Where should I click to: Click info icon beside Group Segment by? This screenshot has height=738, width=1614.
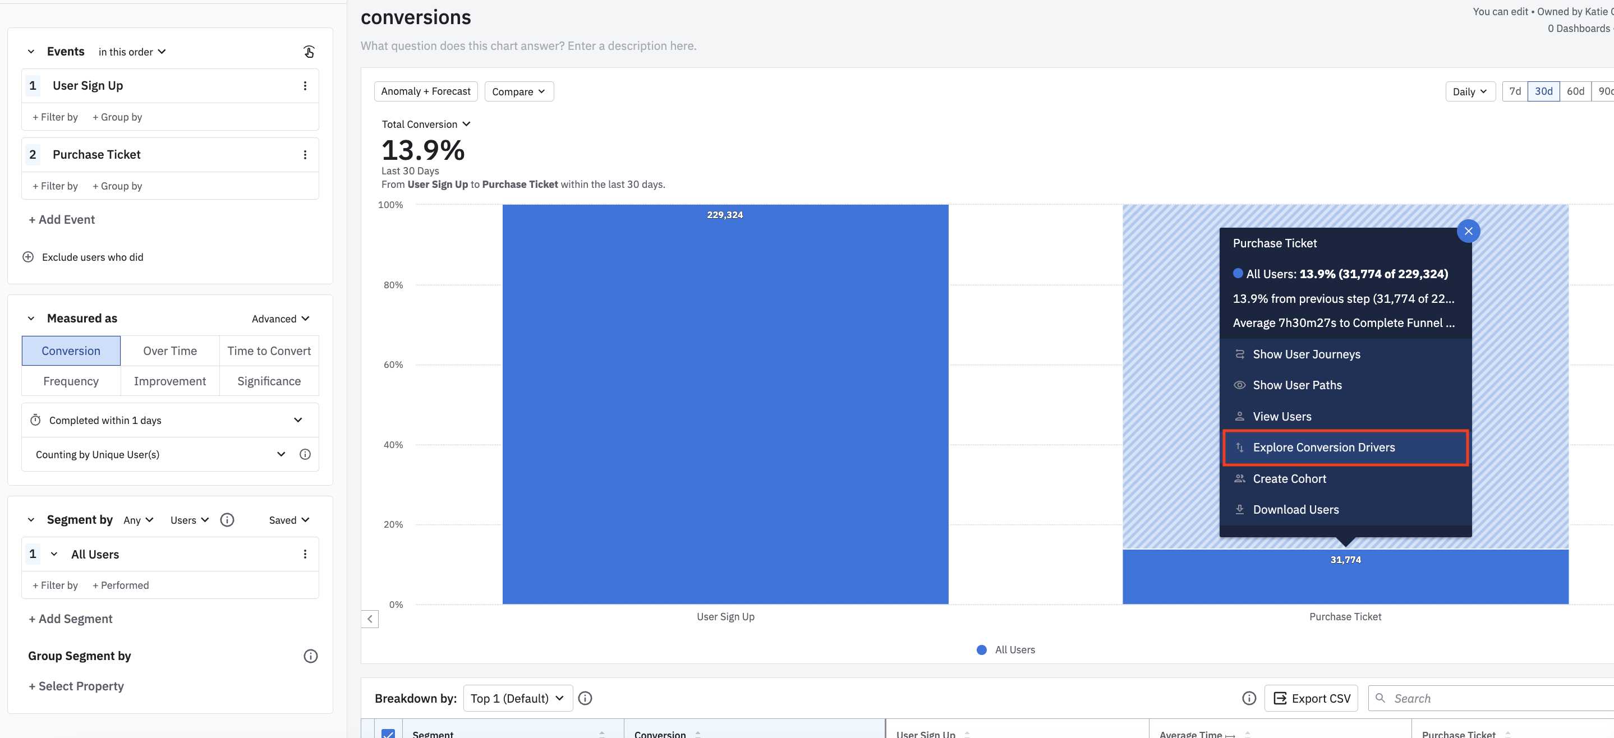point(311,656)
